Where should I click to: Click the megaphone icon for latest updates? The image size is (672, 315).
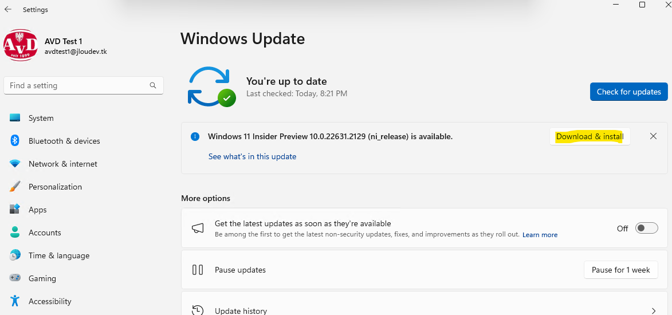pos(198,229)
